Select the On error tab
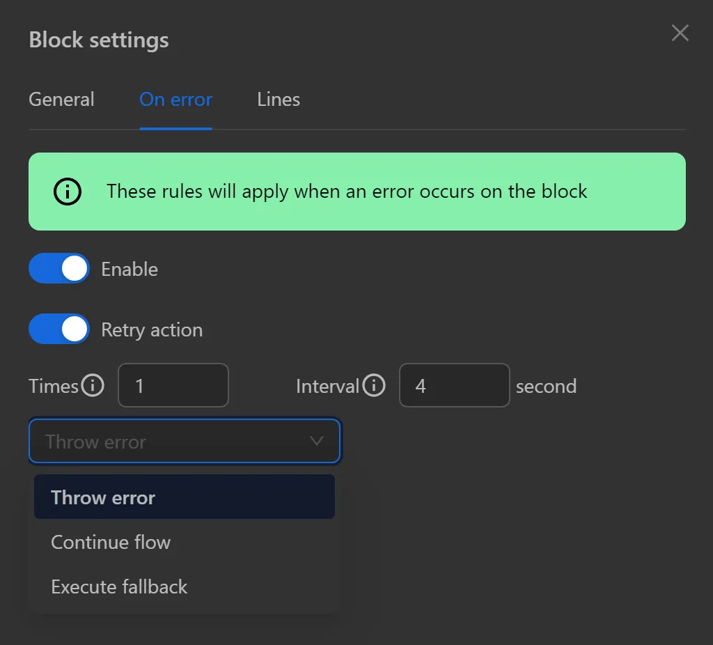Screen dimensions: 713x645 [x=175, y=100]
